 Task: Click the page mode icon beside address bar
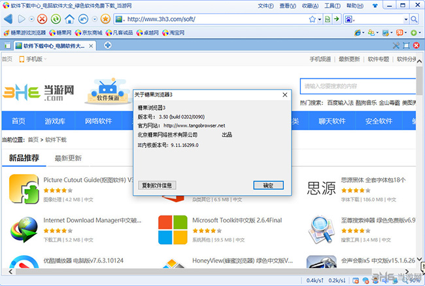click(x=328, y=19)
